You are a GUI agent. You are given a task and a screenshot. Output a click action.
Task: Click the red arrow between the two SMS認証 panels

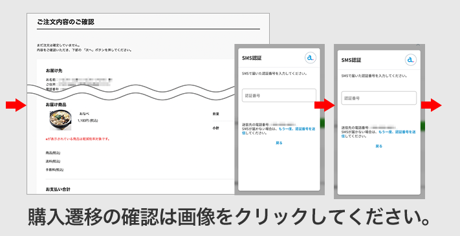click(x=325, y=105)
